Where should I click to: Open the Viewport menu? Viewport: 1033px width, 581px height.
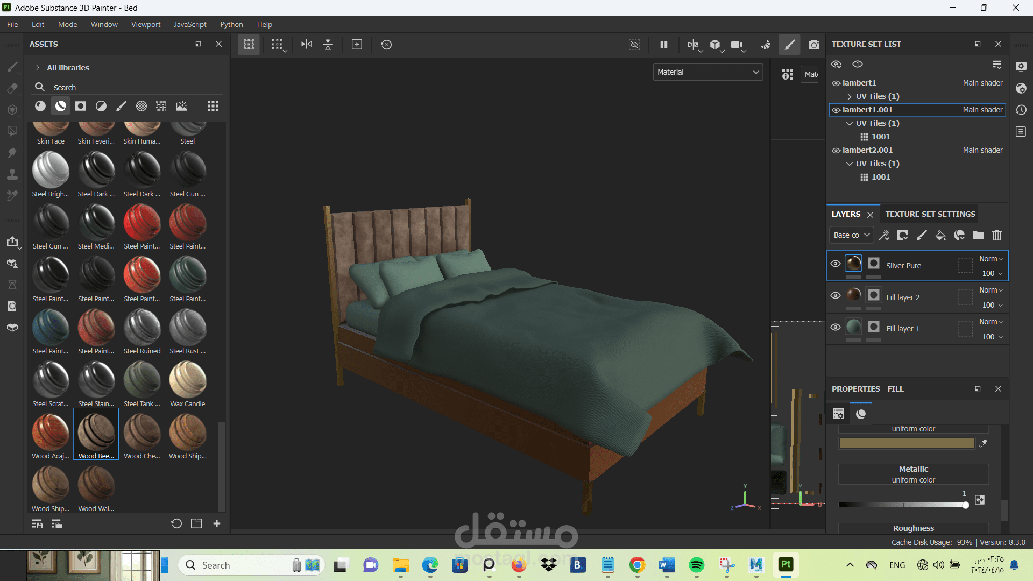pyautogui.click(x=145, y=24)
